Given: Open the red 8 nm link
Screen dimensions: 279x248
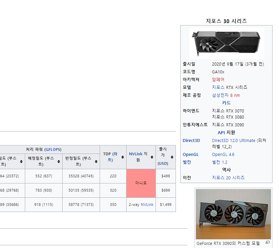Looking at the screenshot, I should [x=235, y=95].
